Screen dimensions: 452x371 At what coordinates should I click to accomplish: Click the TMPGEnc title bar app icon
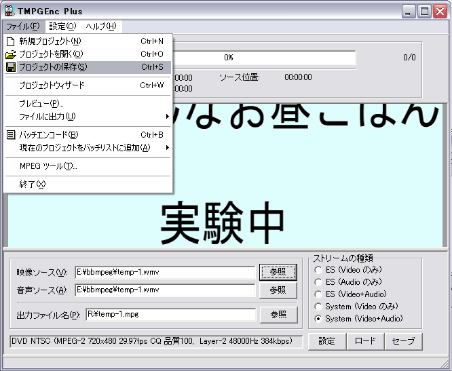click(10, 12)
